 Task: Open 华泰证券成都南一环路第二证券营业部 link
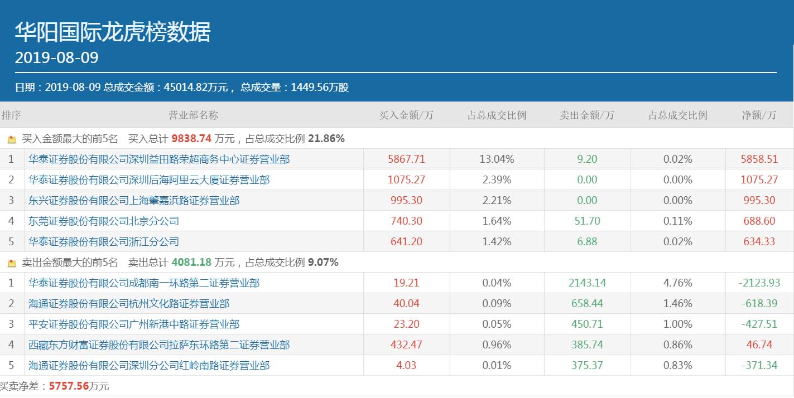[x=144, y=283]
